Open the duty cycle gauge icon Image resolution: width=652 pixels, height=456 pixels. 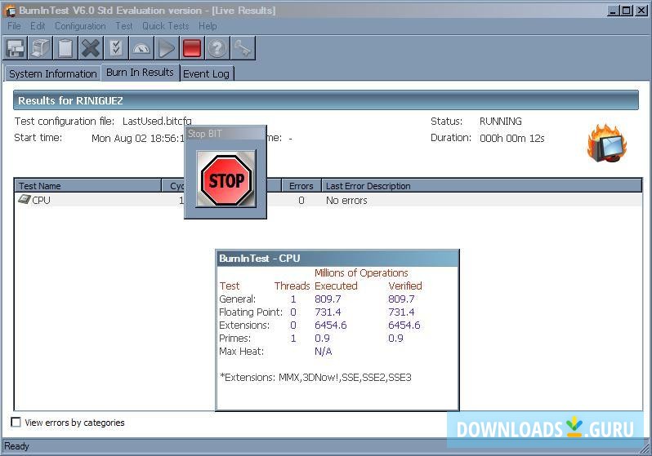(x=141, y=48)
